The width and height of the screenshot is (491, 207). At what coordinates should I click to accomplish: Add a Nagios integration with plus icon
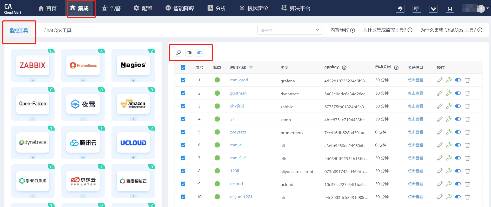(133, 81)
